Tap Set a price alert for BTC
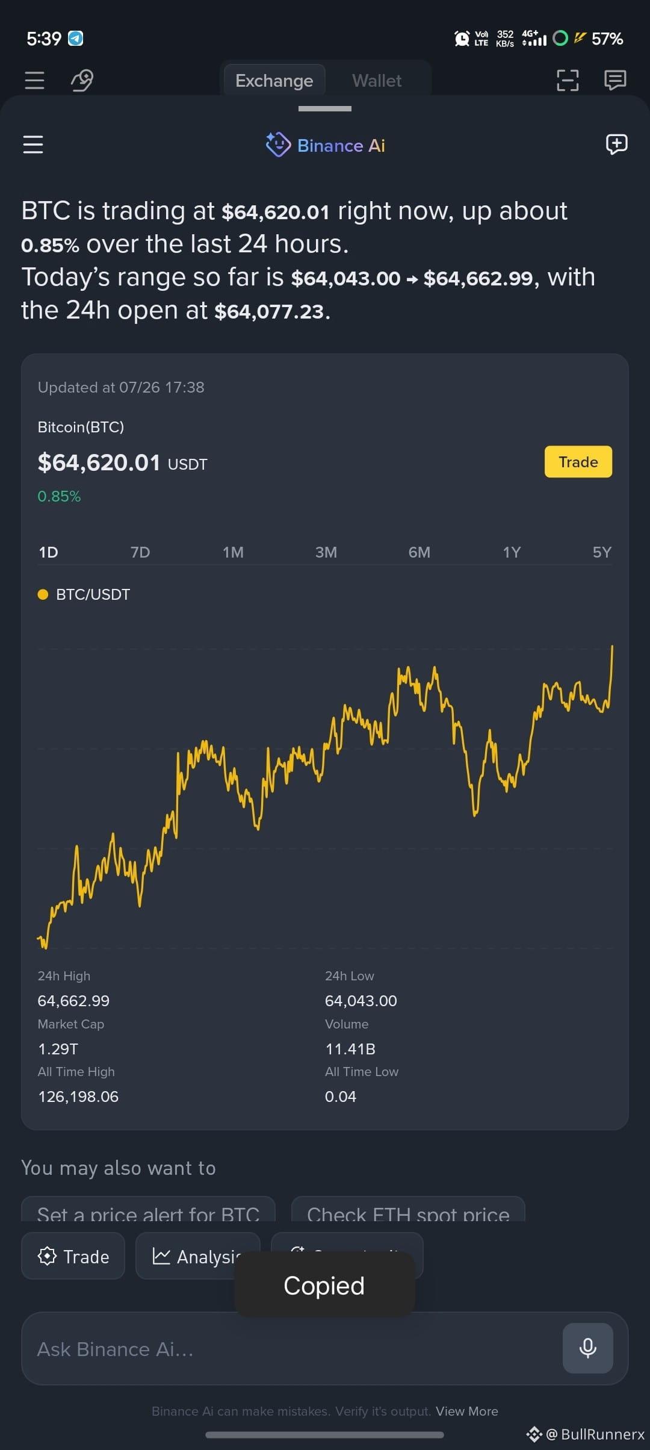 pyautogui.click(x=148, y=1210)
